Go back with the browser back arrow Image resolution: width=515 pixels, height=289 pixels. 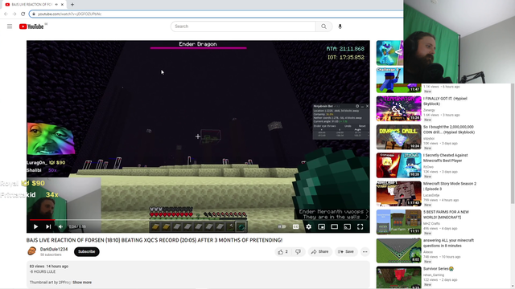point(6,14)
